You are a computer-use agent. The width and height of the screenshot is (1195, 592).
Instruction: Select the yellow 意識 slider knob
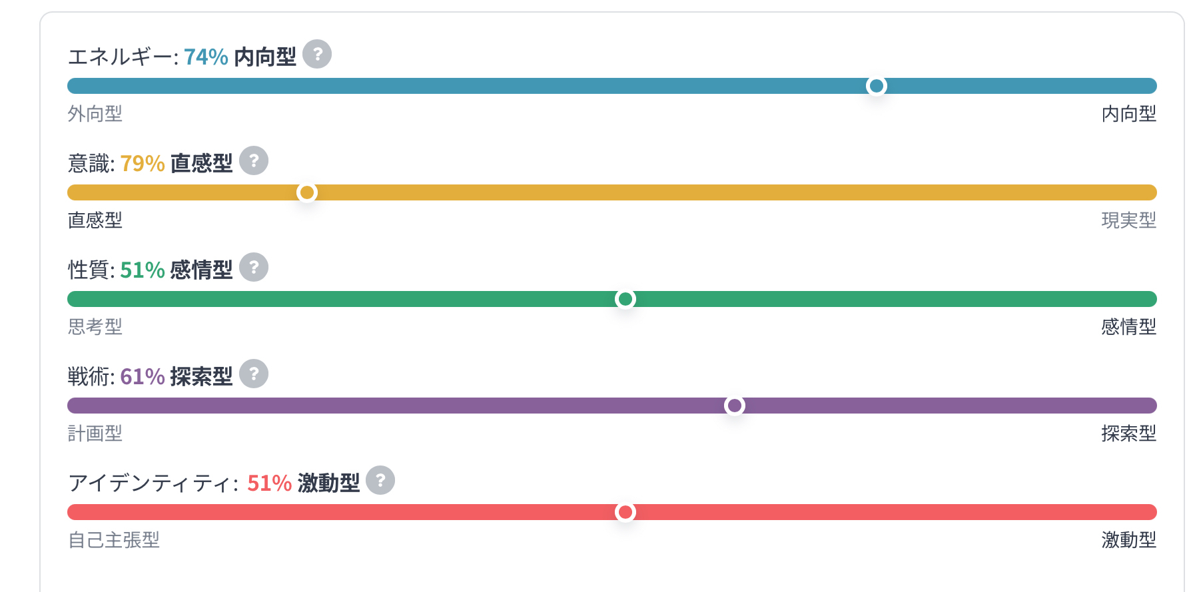[307, 192]
